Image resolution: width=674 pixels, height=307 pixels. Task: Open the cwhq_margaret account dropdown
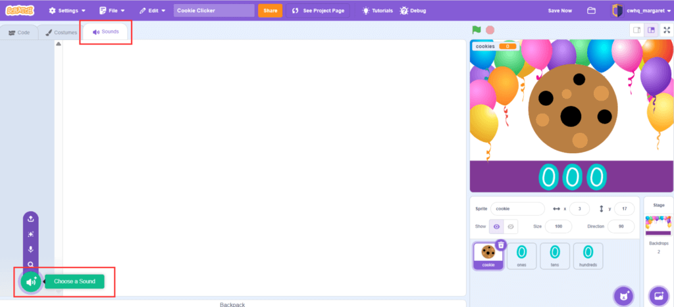point(638,11)
